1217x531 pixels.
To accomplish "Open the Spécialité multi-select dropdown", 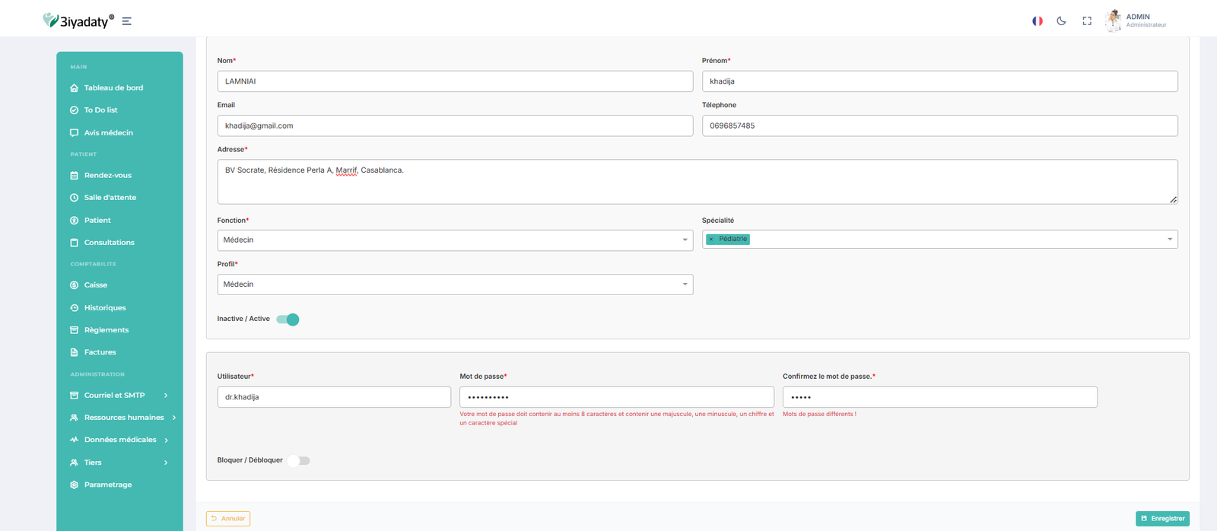I will [958, 240].
